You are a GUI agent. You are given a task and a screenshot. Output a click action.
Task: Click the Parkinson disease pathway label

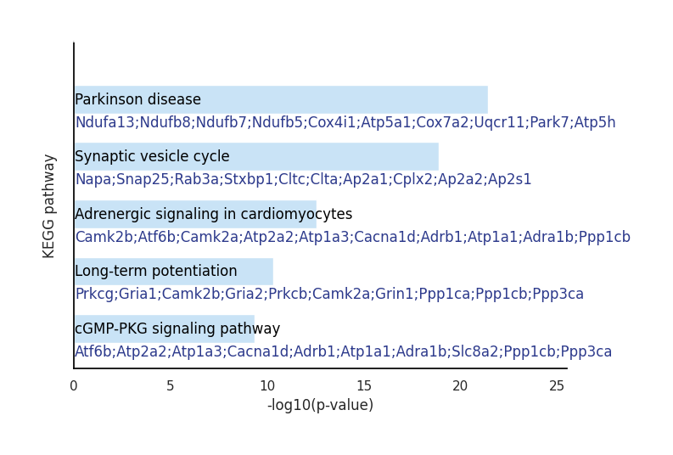[x=137, y=99]
